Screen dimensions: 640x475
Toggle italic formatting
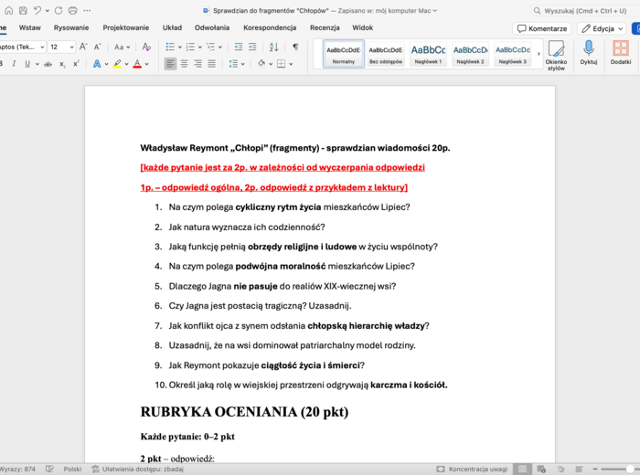tap(13, 64)
